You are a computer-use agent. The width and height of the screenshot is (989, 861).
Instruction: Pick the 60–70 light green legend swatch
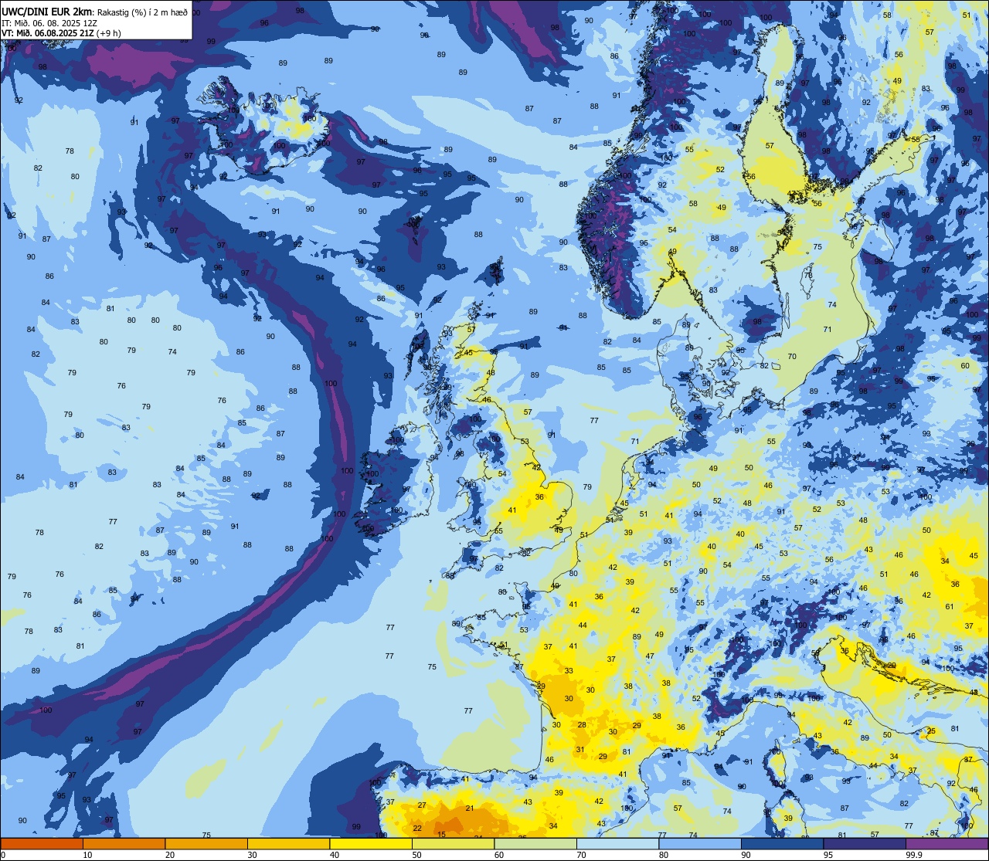pos(535,843)
